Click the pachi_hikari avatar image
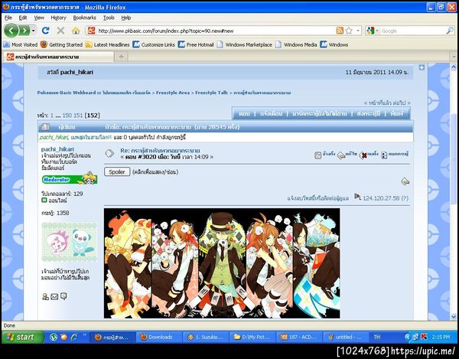459x359 pixels. [x=70, y=242]
